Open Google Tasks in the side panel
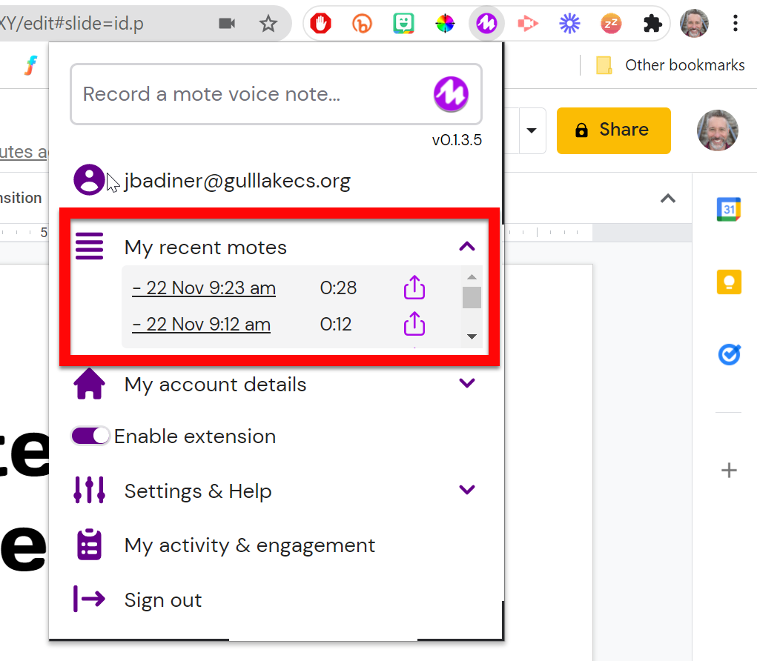757x661 pixels. [x=729, y=355]
